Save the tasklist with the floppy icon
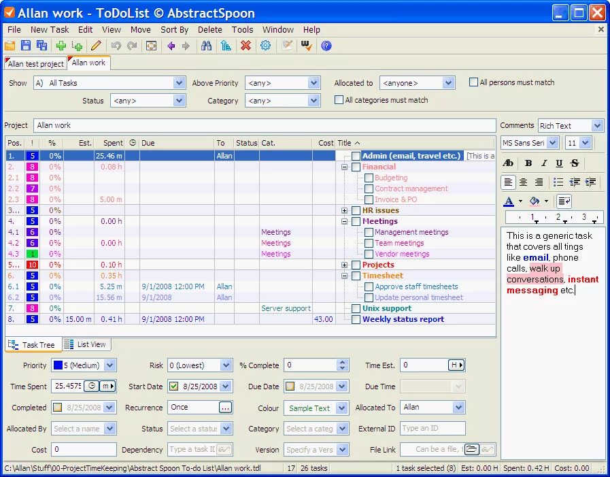 tap(26, 46)
